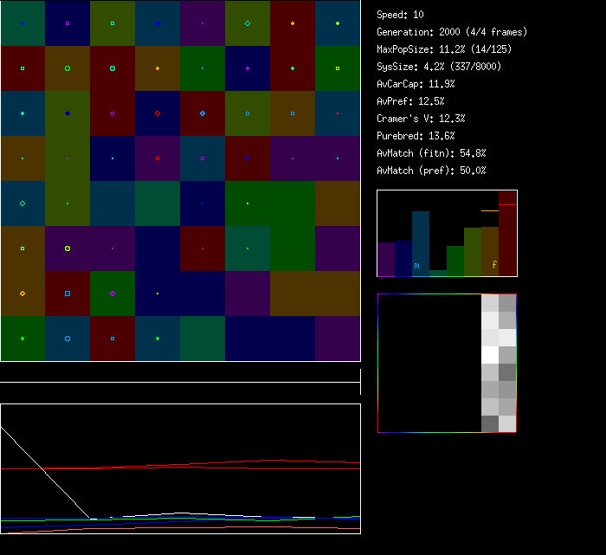Click the magenta diamond on the green cell
This screenshot has width=606, height=555.
point(113,294)
